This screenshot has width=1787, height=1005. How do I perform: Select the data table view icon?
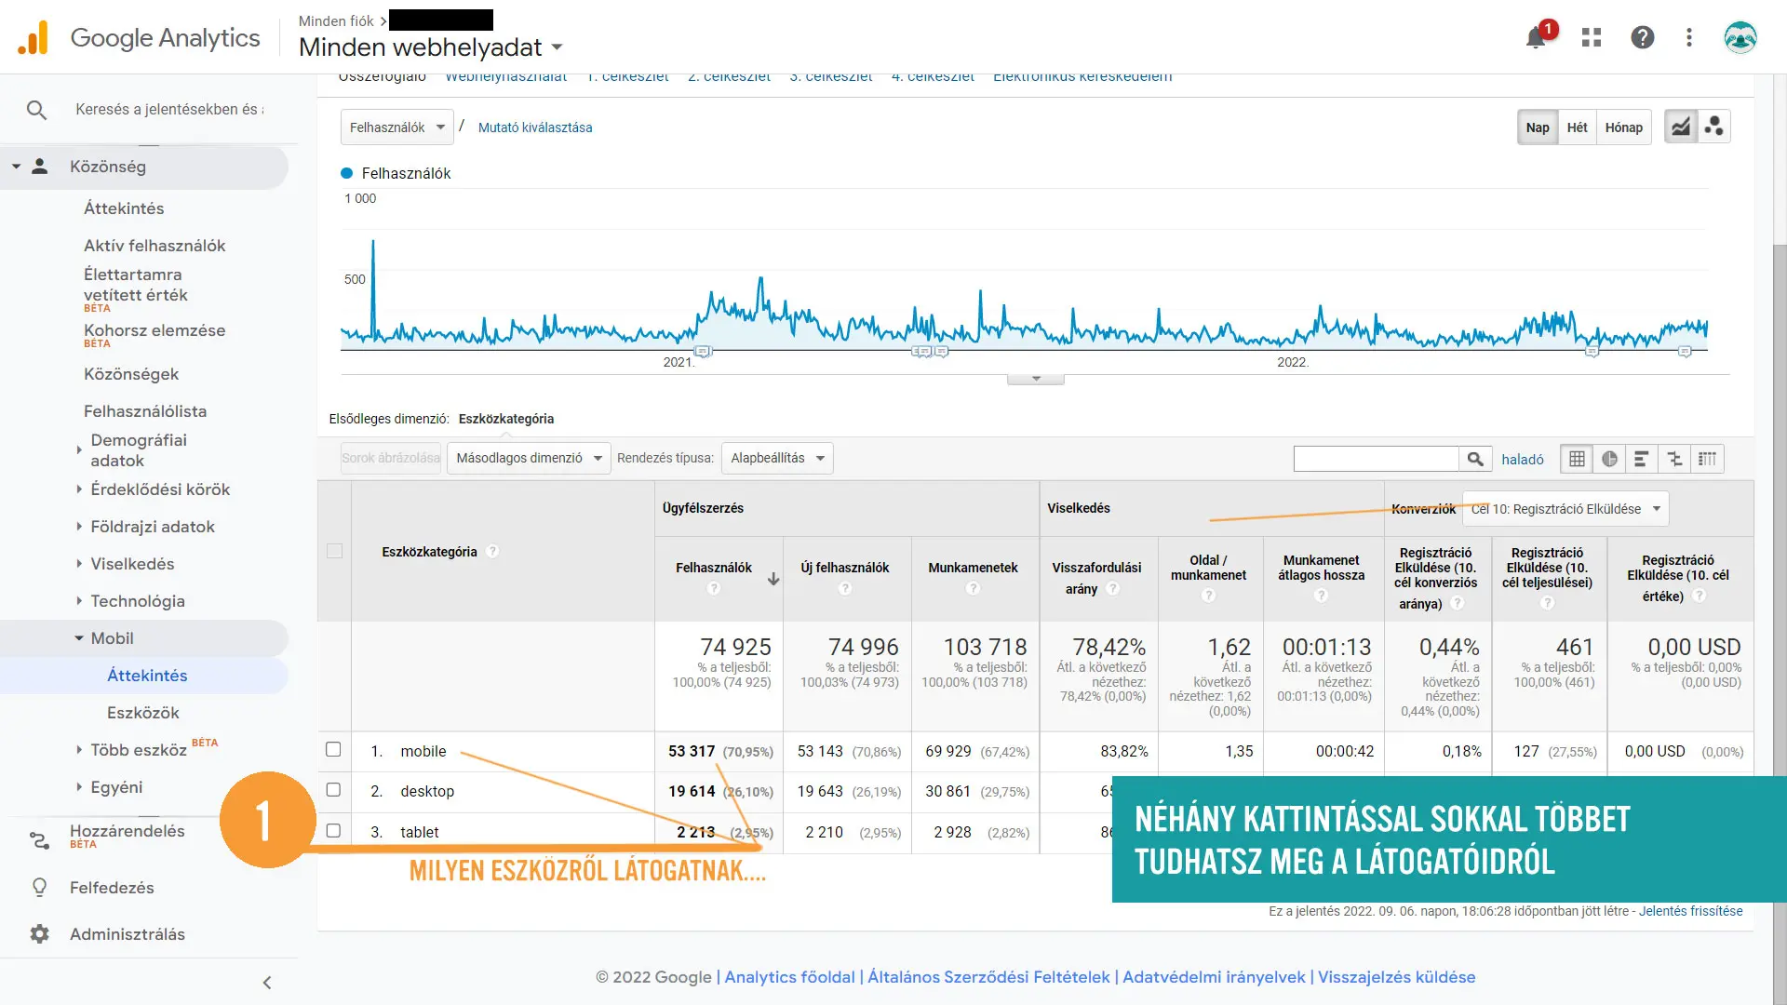point(1577,459)
